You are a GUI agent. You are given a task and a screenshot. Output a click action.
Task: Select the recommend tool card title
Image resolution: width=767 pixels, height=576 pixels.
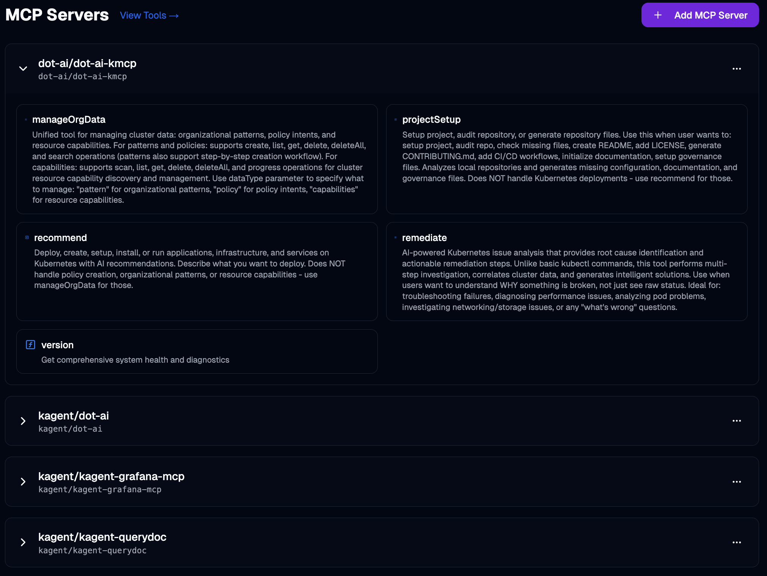tap(60, 238)
